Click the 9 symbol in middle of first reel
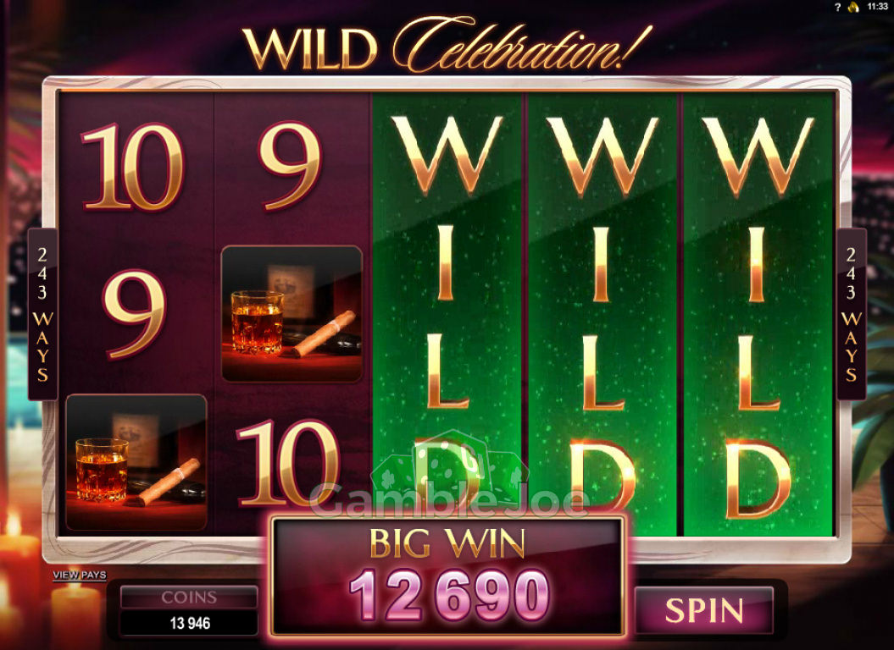Screen dimensions: 894x650 [135, 315]
